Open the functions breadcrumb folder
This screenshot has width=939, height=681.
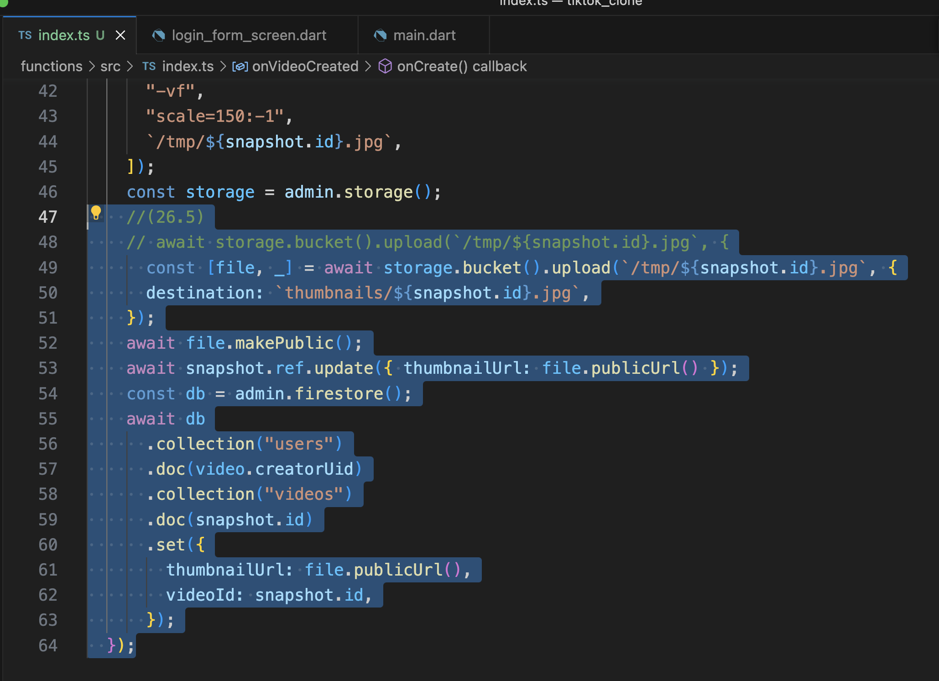(52, 66)
